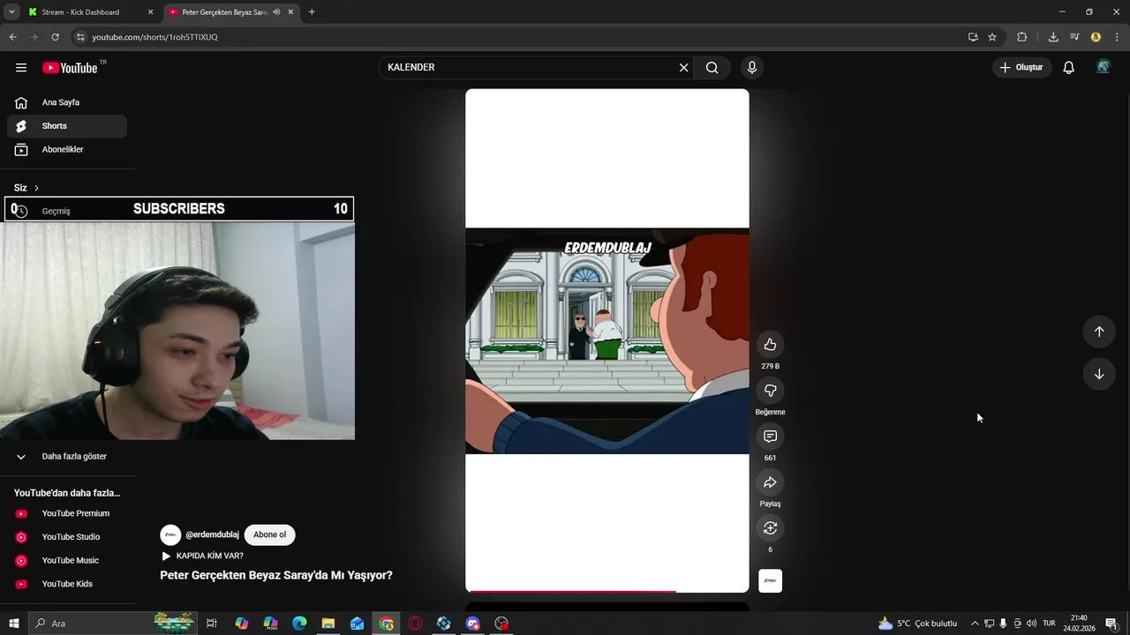This screenshot has width=1130, height=635.
Task: Go to the next Short with down arrow
Action: [1099, 374]
